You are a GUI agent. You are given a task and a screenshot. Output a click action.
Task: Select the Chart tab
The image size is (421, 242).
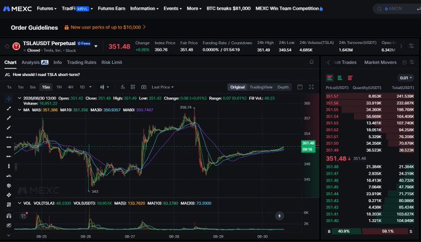(x=10, y=63)
